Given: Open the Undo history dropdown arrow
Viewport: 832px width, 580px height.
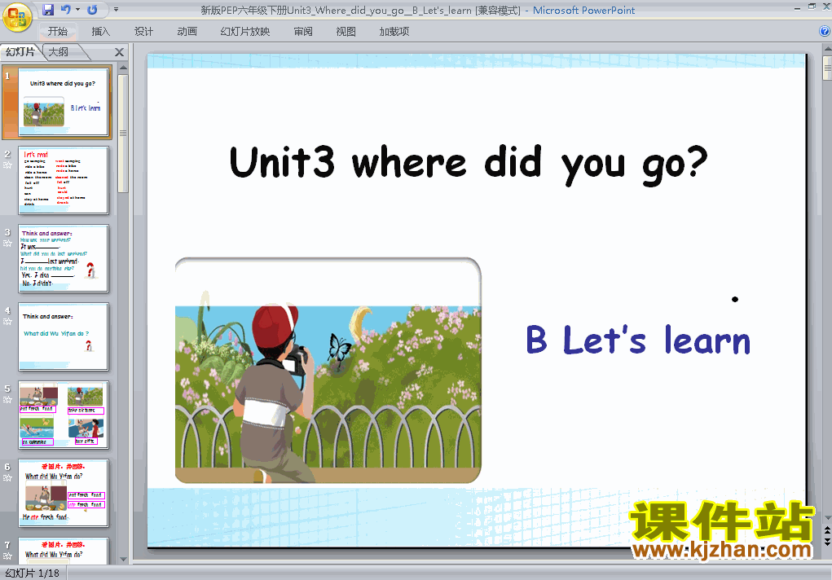Looking at the screenshot, I should 77,10.
